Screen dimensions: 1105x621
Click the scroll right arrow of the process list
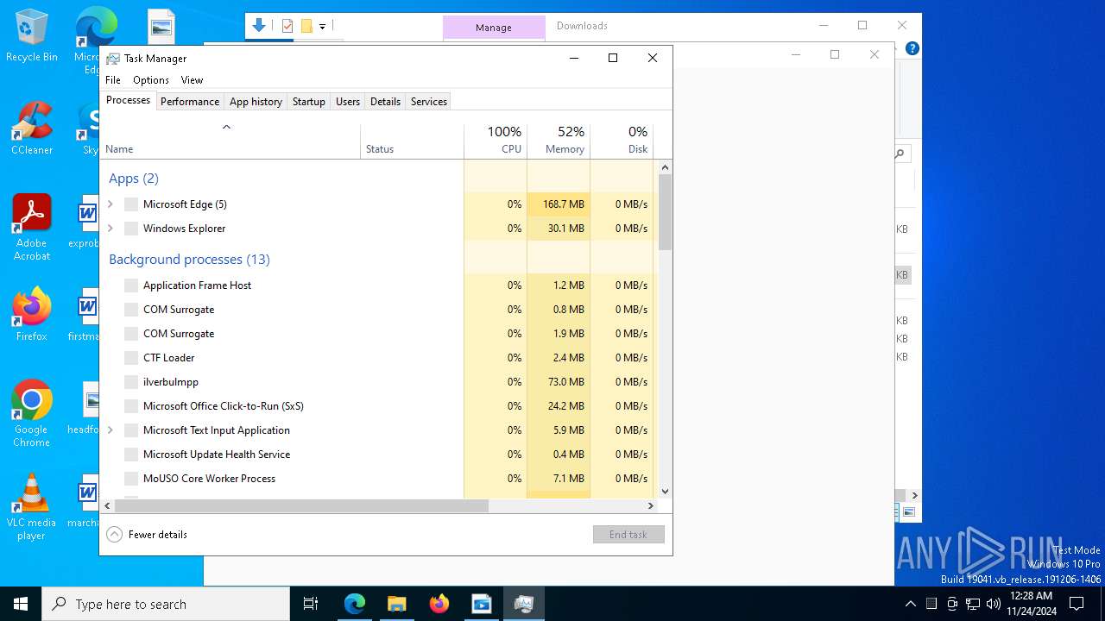(x=652, y=505)
